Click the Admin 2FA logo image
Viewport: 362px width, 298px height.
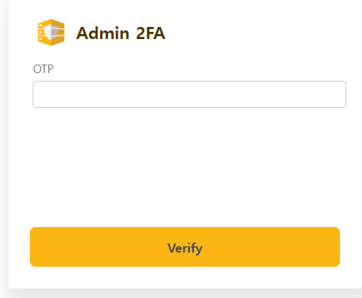pos(51,33)
